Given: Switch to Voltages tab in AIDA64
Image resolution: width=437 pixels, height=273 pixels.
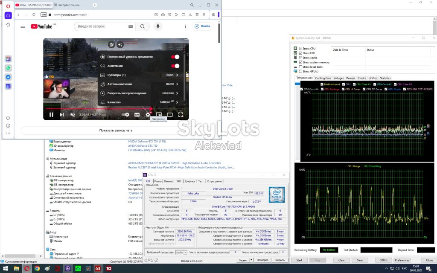Looking at the screenshot, I should pos(338,78).
